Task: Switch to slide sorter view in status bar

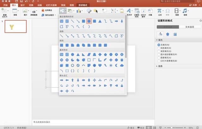Action: [x=155, y=128]
